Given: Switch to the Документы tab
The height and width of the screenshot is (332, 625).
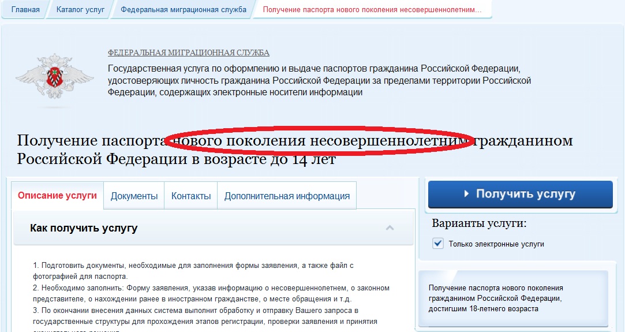Looking at the screenshot, I should point(134,196).
